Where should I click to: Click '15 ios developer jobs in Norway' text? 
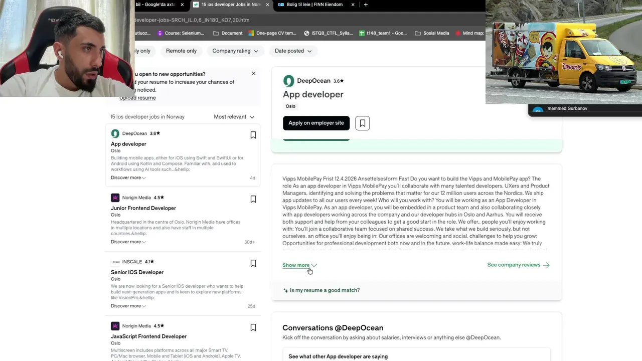click(x=147, y=117)
